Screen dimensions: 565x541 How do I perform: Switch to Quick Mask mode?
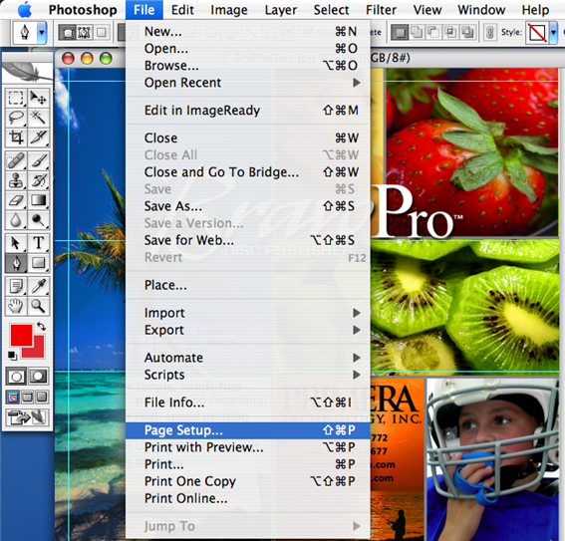pos(38,377)
